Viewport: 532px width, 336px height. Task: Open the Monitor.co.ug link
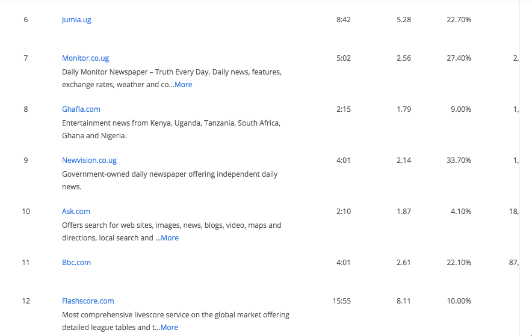click(85, 58)
